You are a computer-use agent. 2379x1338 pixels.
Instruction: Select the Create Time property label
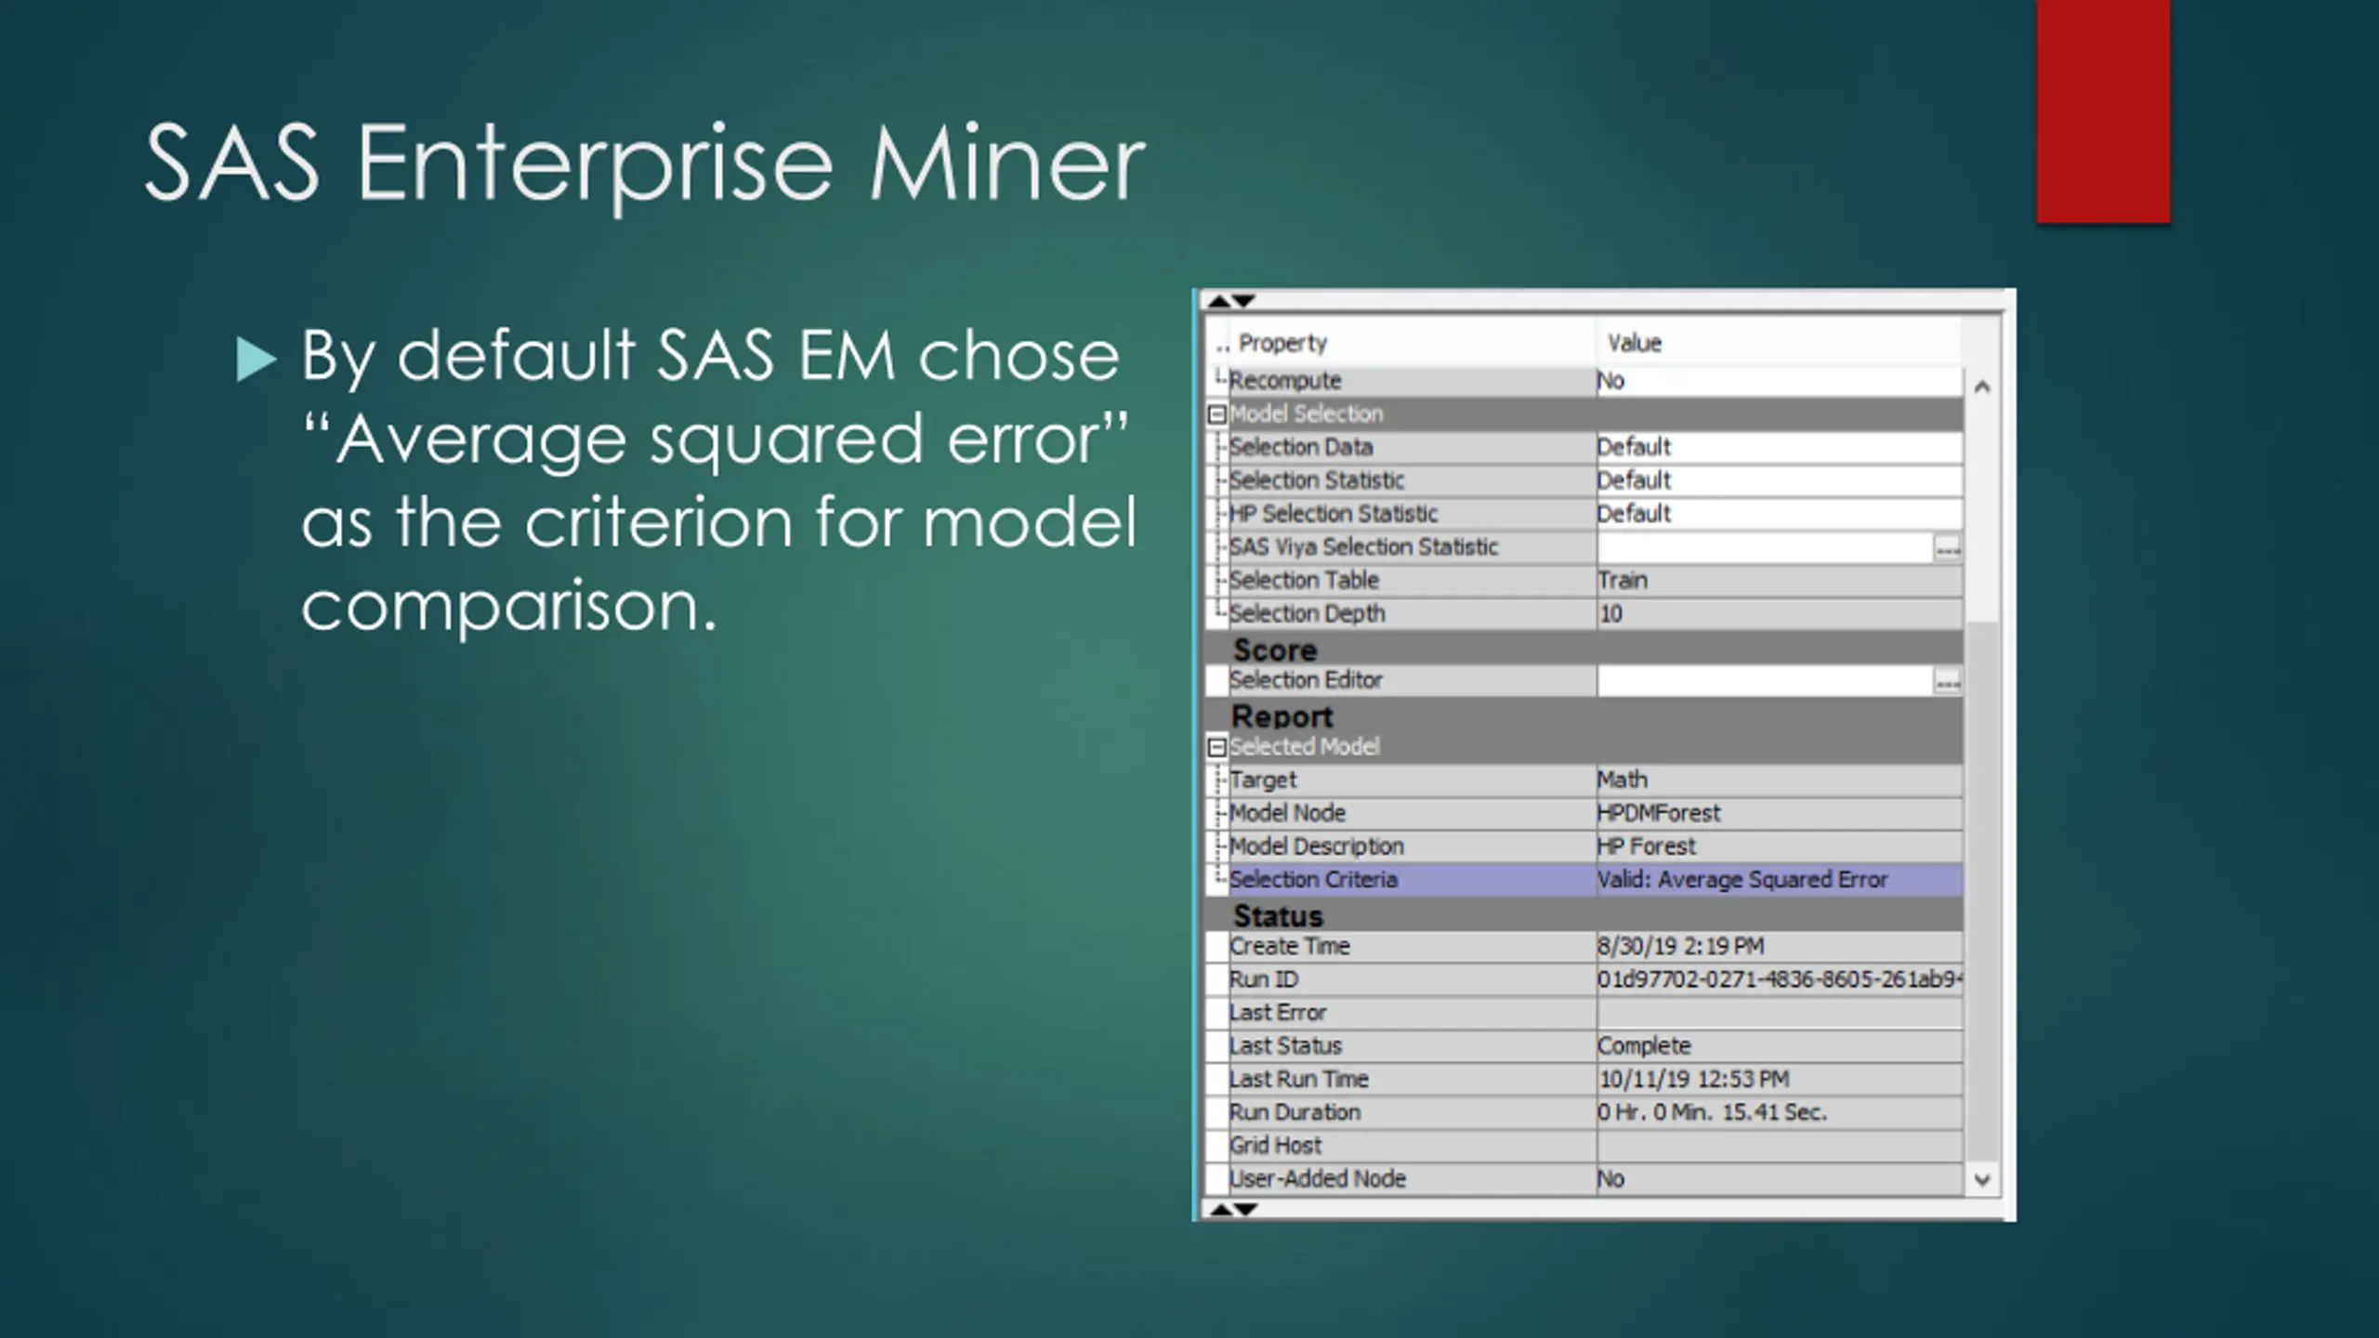[x=1289, y=947]
